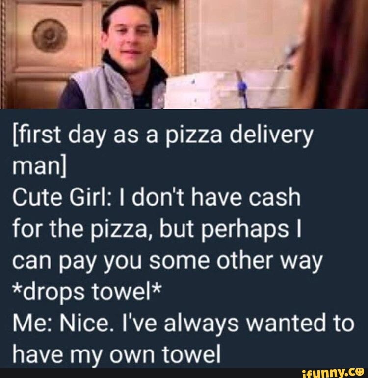Screen dimensions: 368x378
Task: Click the white pizza boxes stack
Action: coord(229,90)
